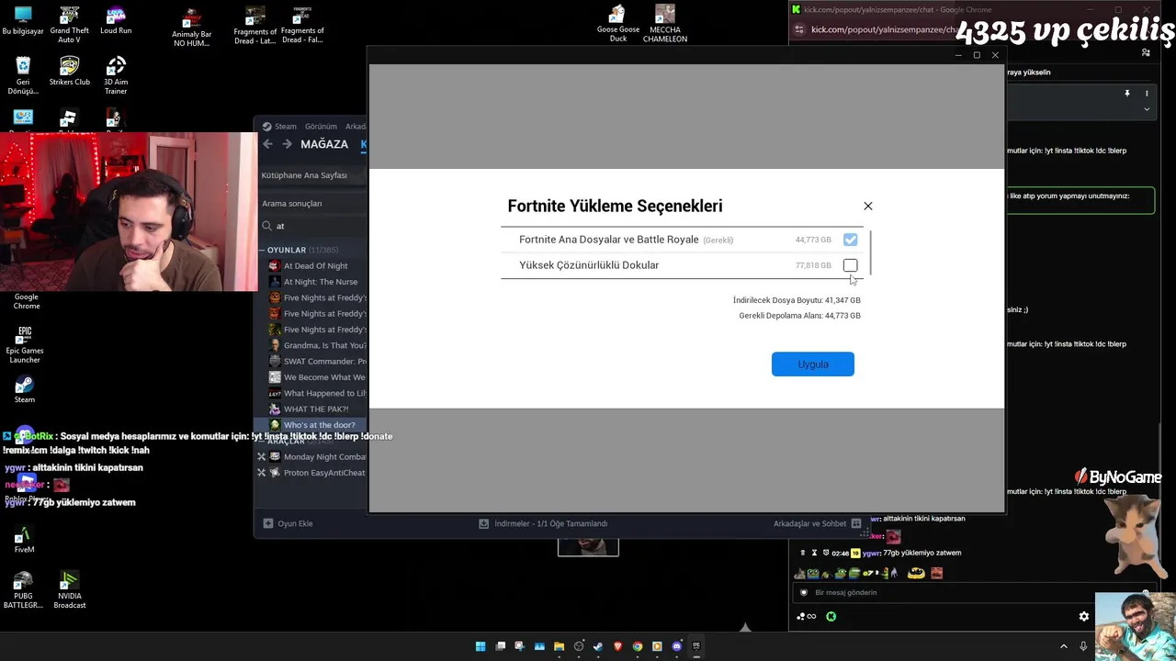Select Who's at the door? in library
Image resolution: width=1176 pixels, height=661 pixels.
pos(319,425)
